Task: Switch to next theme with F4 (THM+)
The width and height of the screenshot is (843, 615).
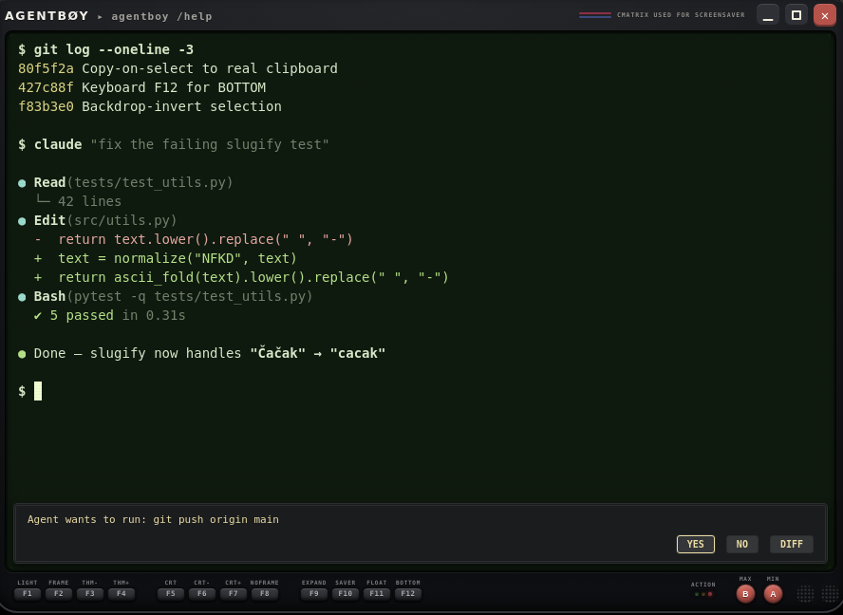Action: pyautogui.click(x=121, y=593)
